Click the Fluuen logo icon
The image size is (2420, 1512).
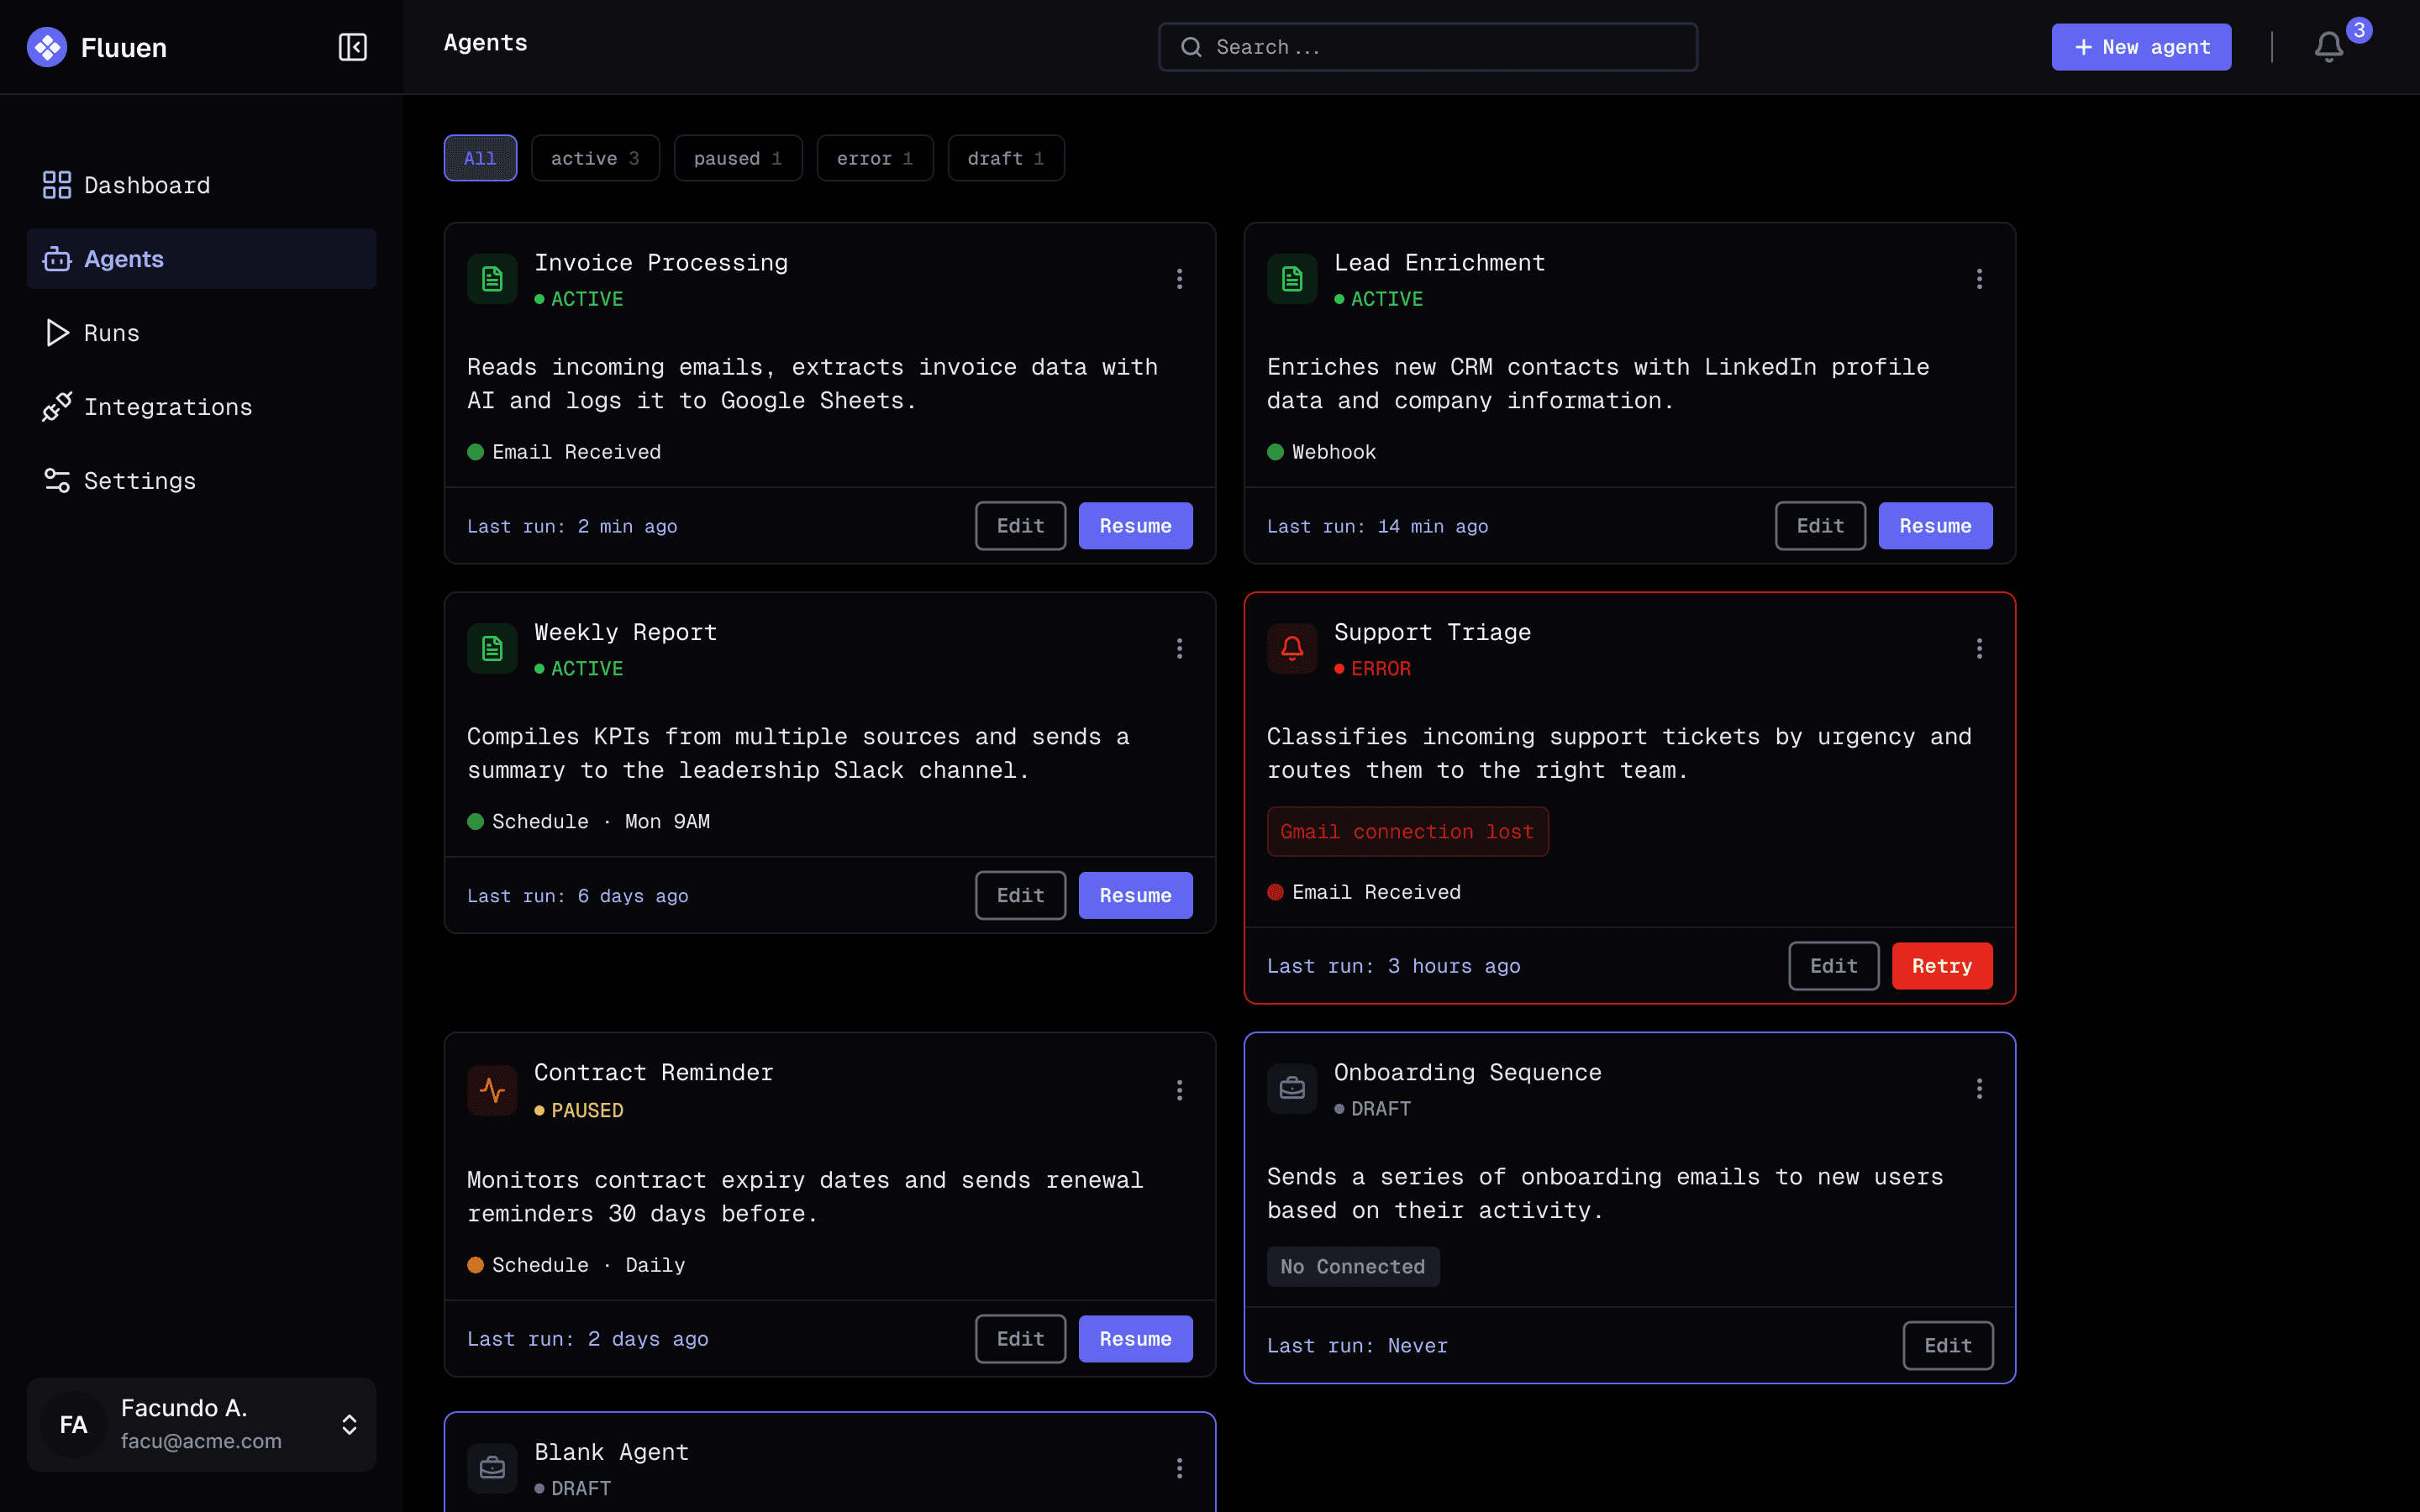(x=47, y=47)
